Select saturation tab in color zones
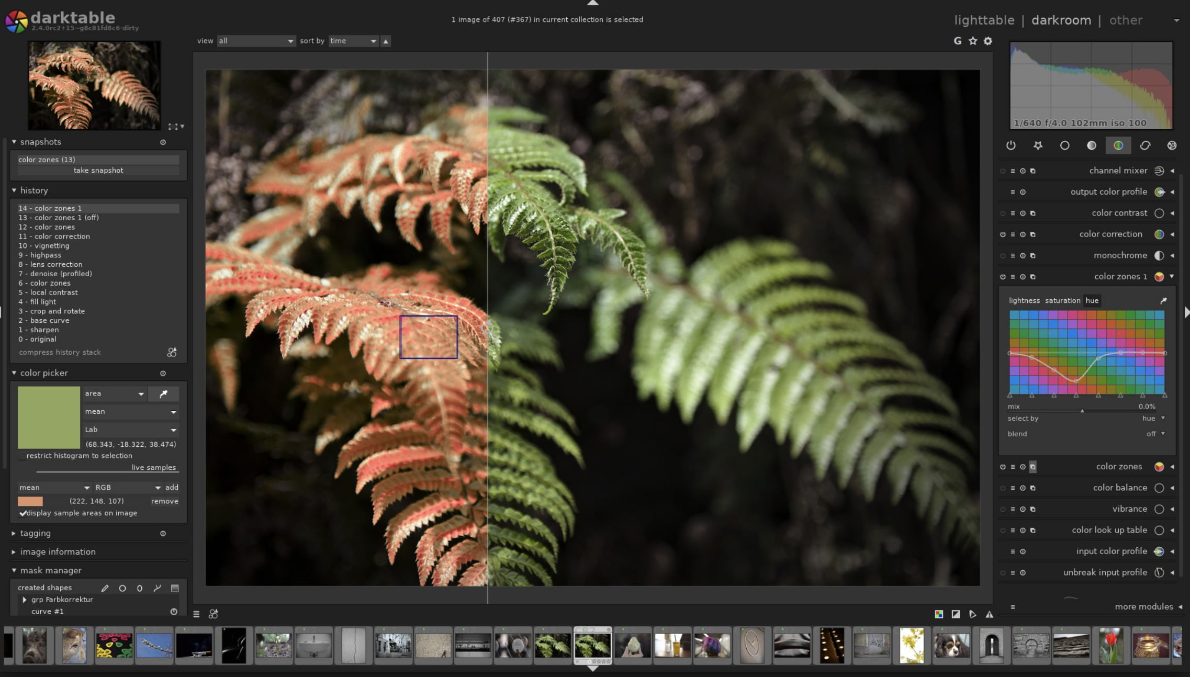 (1062, 300)
